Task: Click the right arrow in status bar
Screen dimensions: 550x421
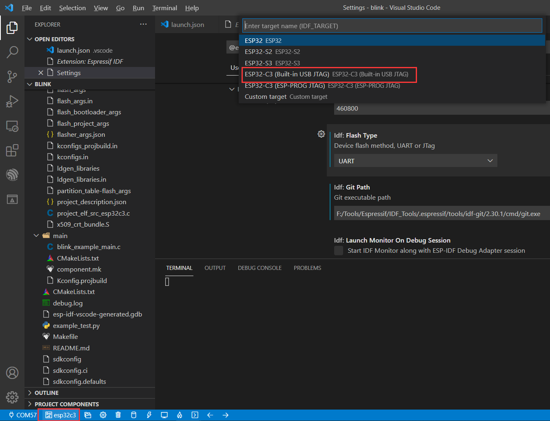Action: [x=226, y=415]
